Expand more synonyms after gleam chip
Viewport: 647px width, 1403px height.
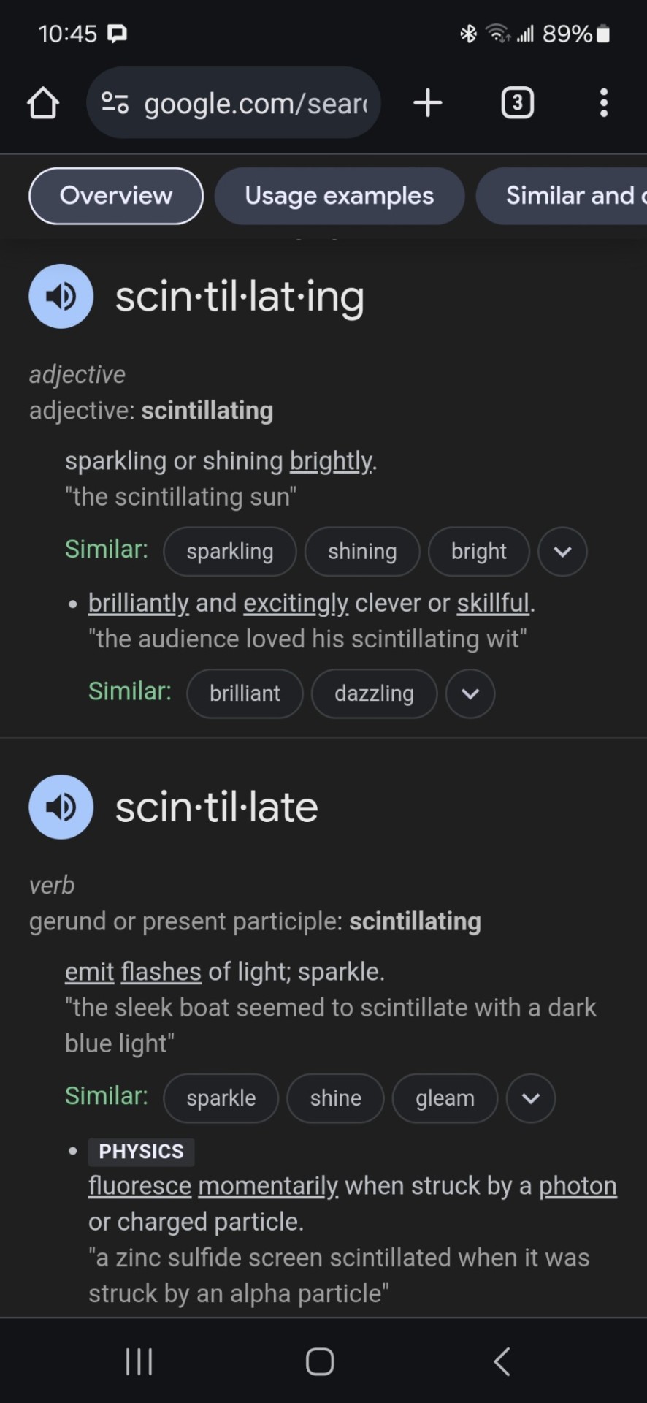coord(531,1098)
